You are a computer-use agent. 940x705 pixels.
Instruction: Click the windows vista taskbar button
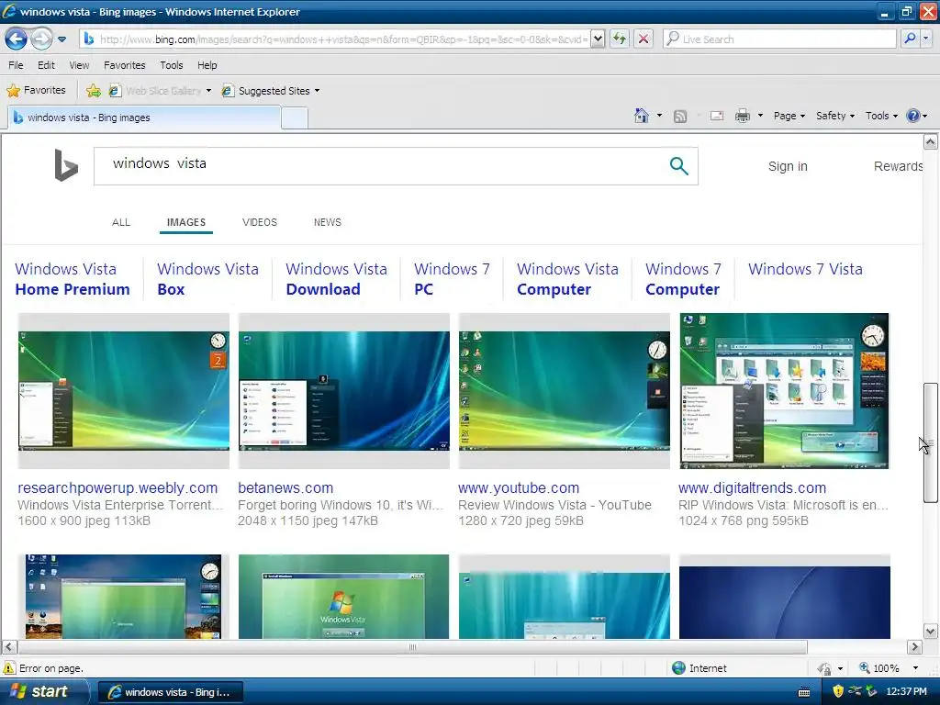pos(170,692)
